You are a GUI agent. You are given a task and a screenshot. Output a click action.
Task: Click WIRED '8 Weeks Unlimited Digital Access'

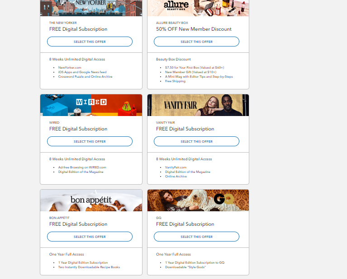click(77, 159)
